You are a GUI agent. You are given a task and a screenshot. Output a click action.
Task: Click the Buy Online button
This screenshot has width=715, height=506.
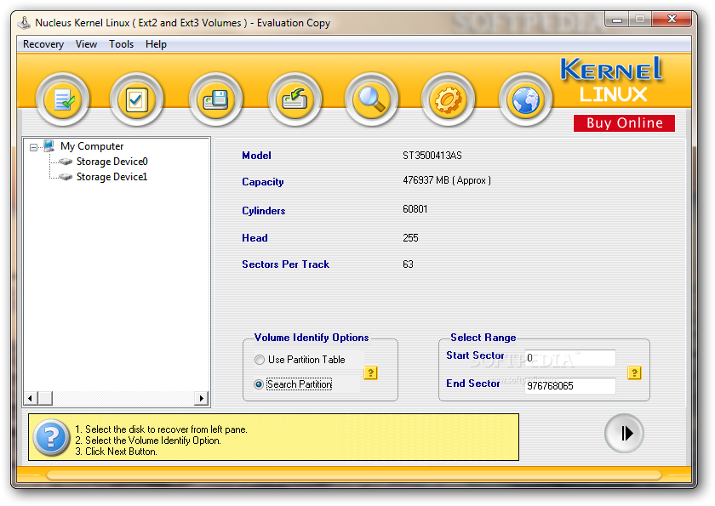pyautogui.click(x=624, y=123)
